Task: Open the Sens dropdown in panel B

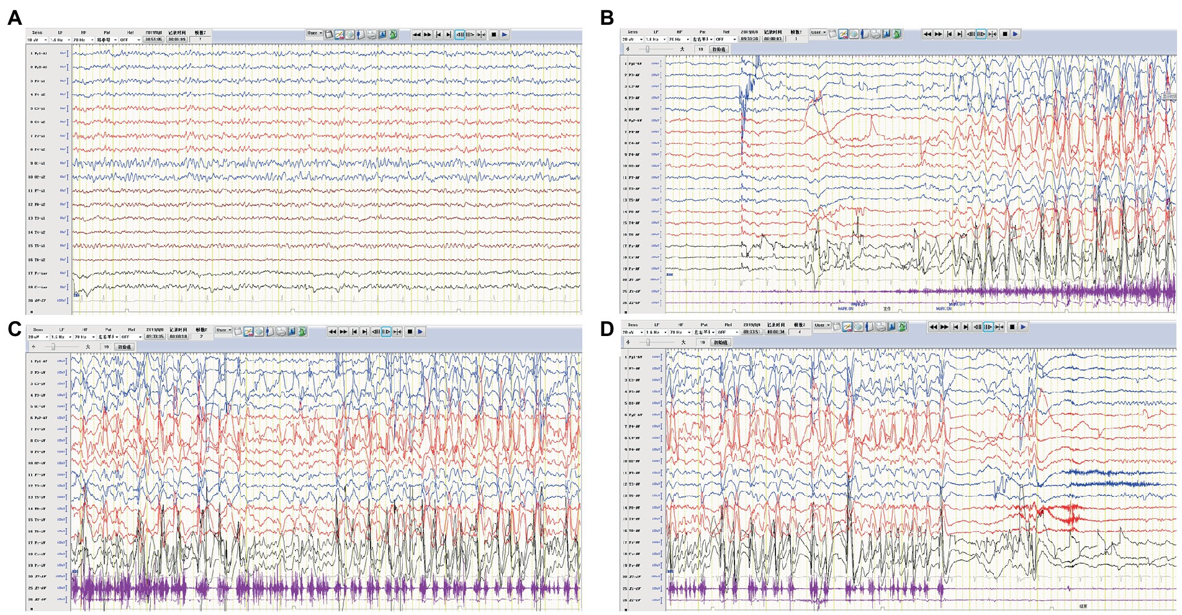Action: point(633,39)
